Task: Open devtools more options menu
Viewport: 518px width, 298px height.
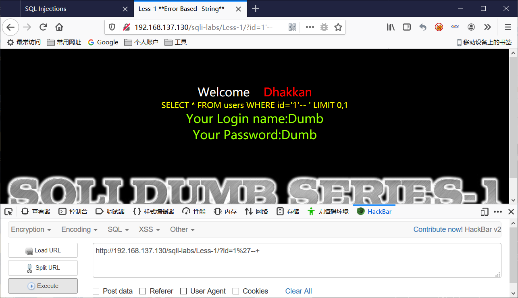Action: point(498,211)
